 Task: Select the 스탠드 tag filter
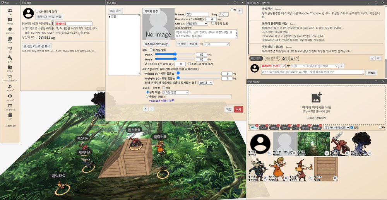[x=274, y=128]
